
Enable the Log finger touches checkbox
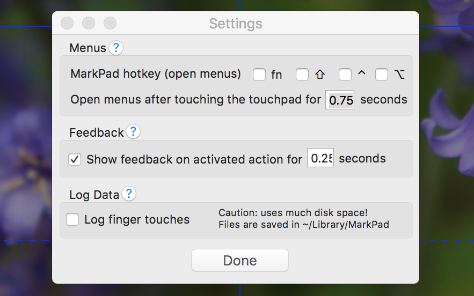(72, 219)
